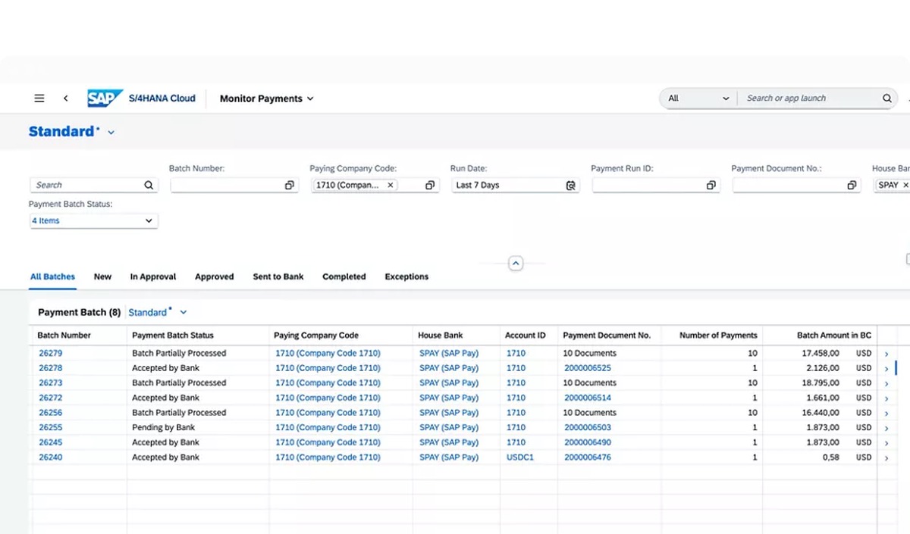Open payment document 2000006503 link
The height and width of the screenshot is (534, 910).
tap(588, 427)
